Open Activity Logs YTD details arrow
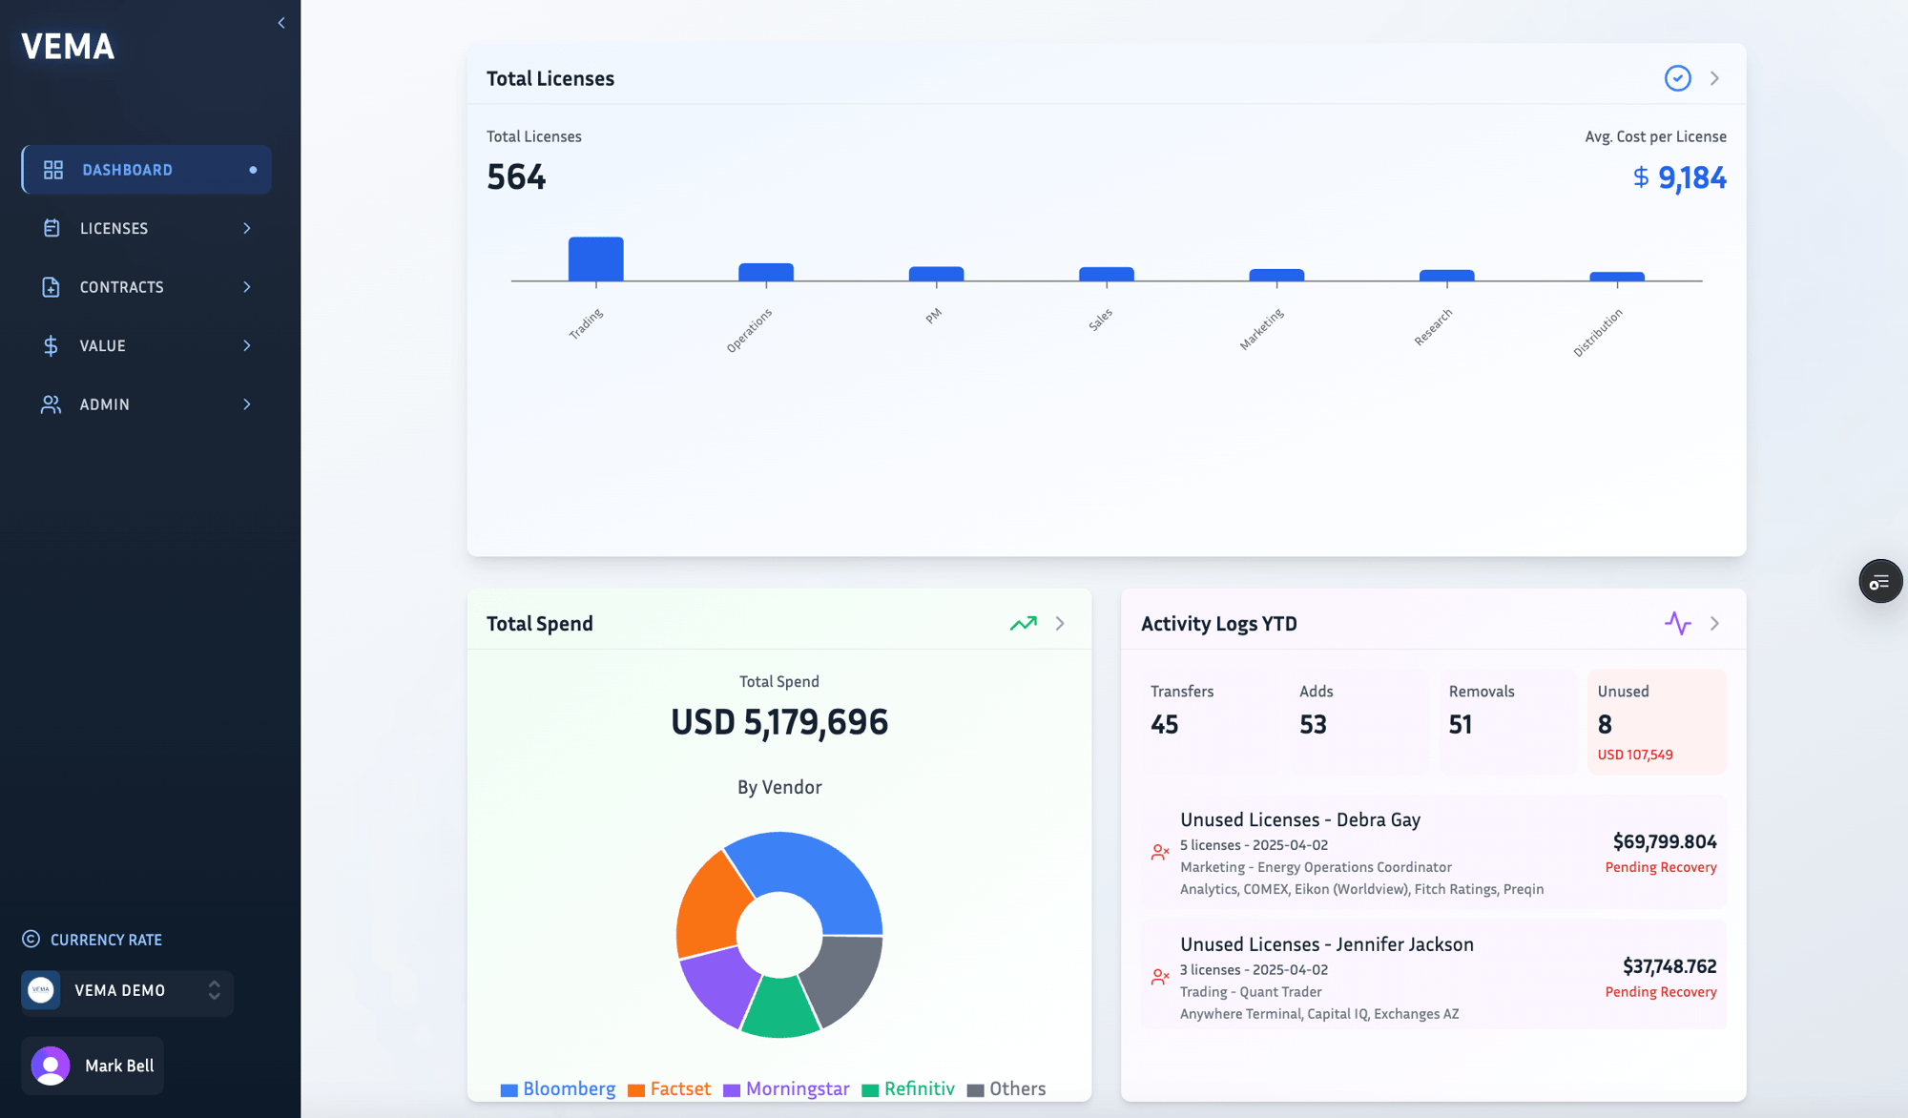1908x1118 pixels. (1714, 624)
